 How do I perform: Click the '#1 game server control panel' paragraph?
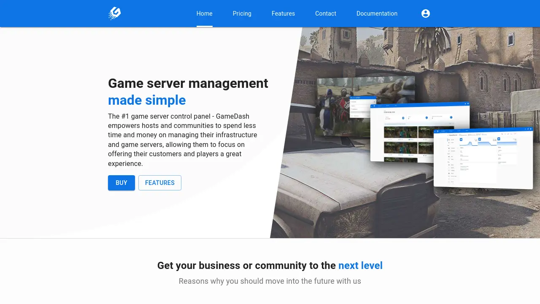pos(183,140)
